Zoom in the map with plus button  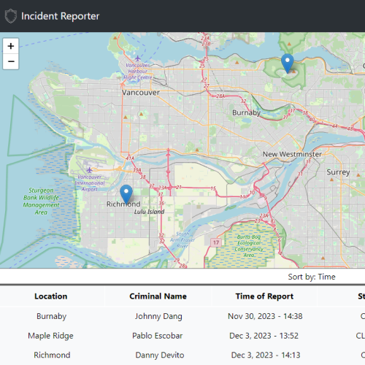(11, 46)
